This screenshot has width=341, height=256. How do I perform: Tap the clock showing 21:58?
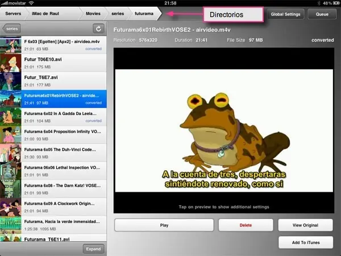pyautogui.click(x=170, y=3)
